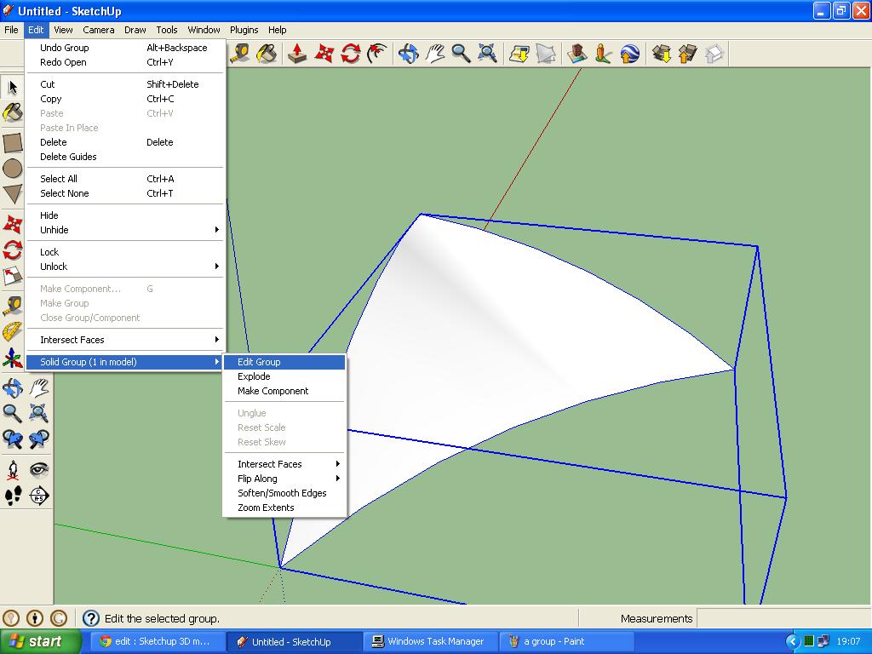The width and height of the screenshot is (872, 654).
Task: Choose Edit Group from the submenu
Action: pos(259,362)
